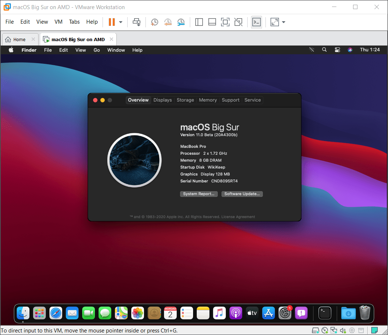Click the version text 11.0 Beta (20A4300b)

point(216,135)
